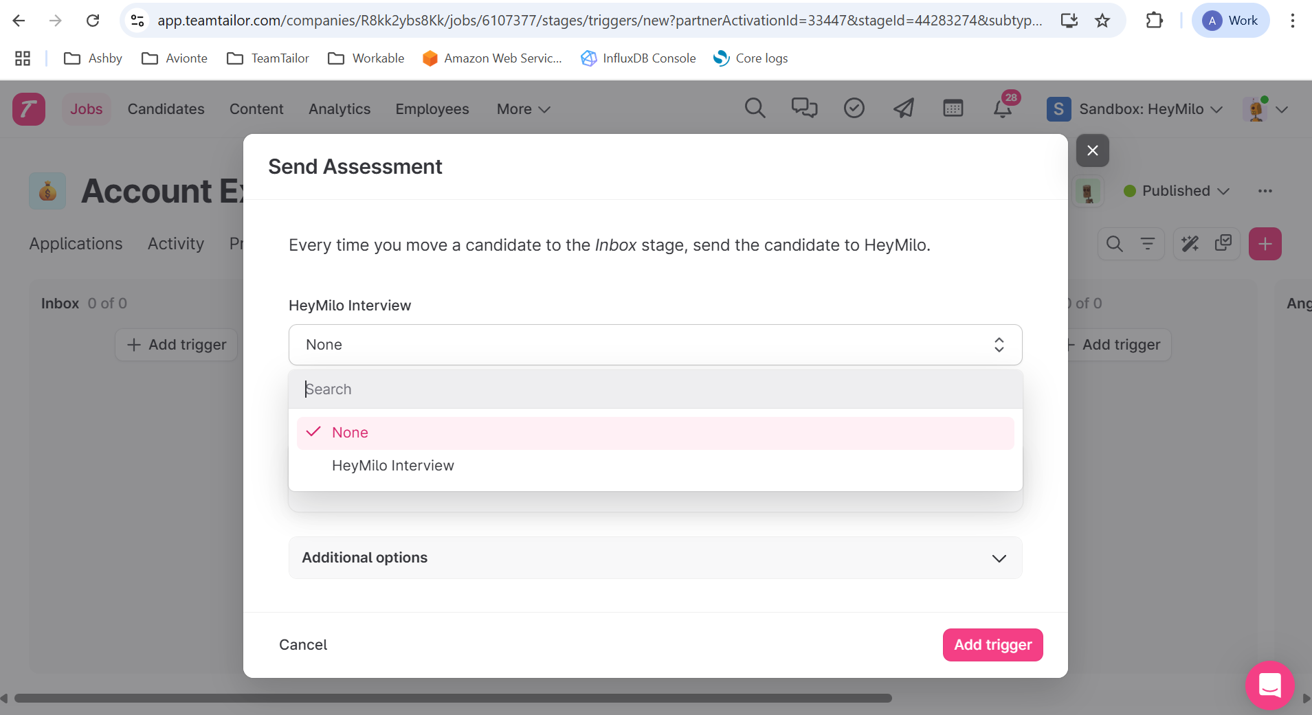Open the search magnifier in top navigation
The height and width of the screenshot is (715, 1312).
(x=755, y=109)
